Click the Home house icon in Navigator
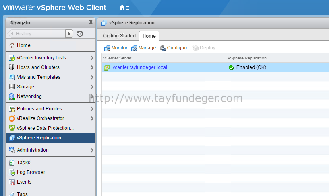The image size is (329, 196). click(x=12, y=45)
